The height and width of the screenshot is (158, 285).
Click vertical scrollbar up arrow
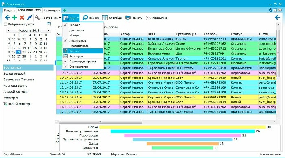point(278,24)
